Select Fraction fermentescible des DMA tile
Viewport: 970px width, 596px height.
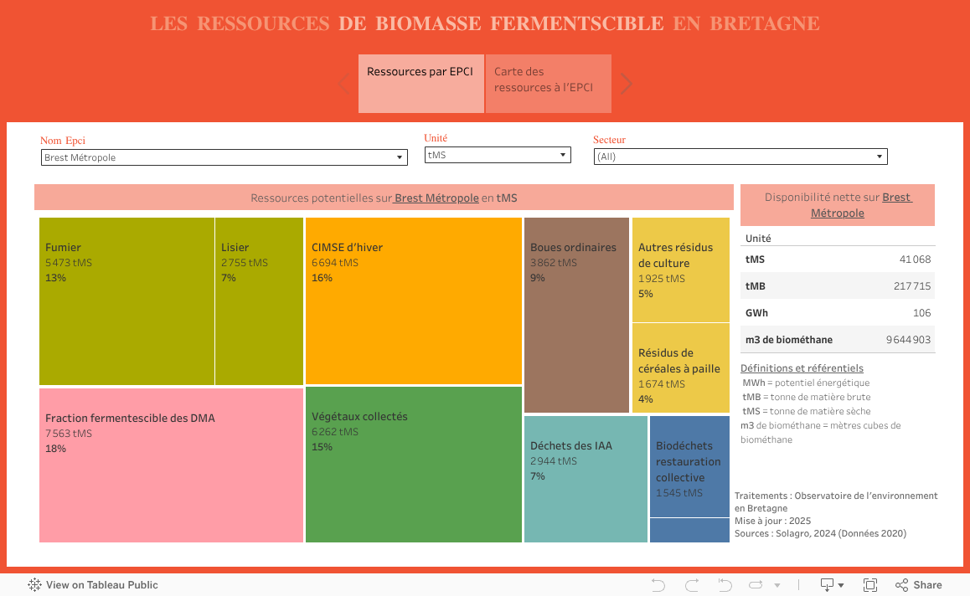[172, 465]
